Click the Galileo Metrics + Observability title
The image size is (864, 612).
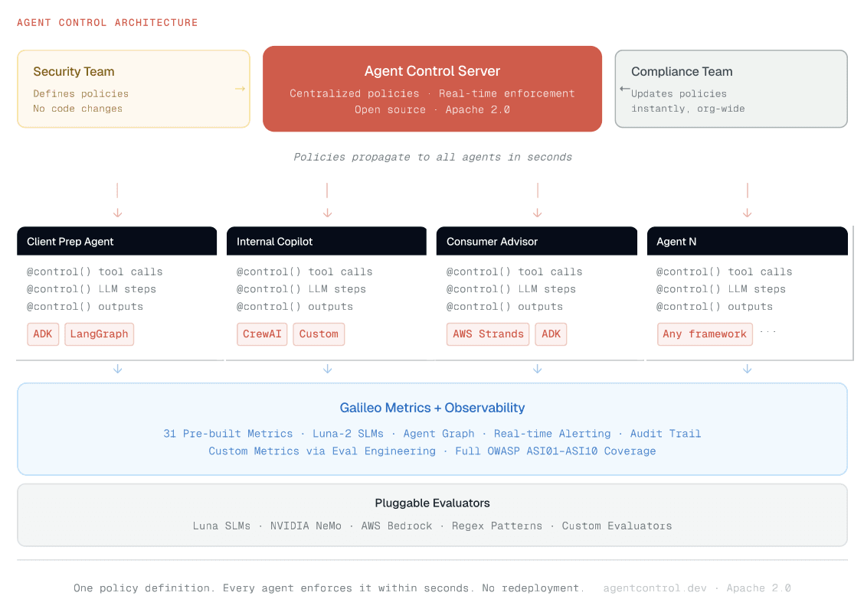tap(432, 408)
